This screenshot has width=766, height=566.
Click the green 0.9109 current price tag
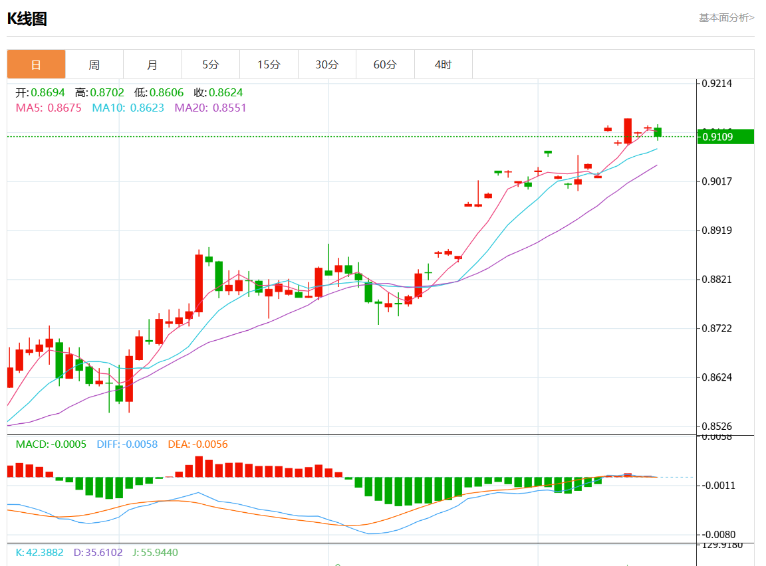click(x=726, y=137)
